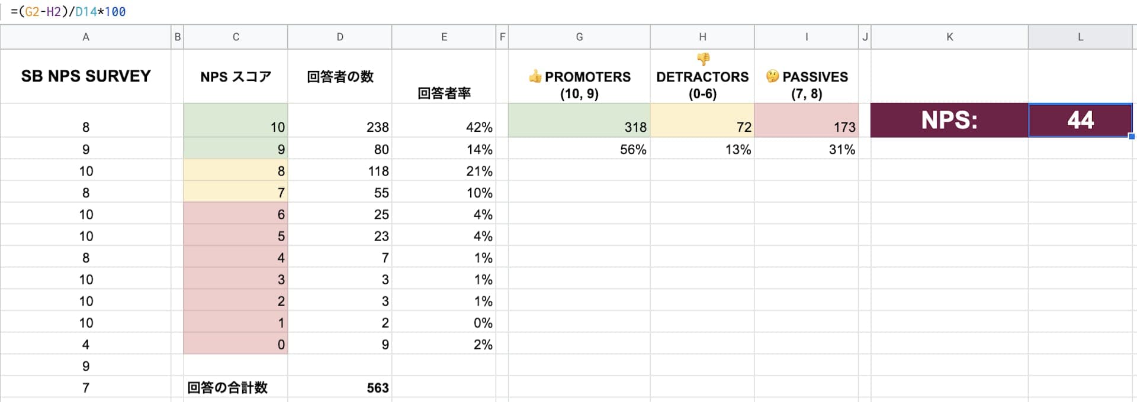Click the NPS result cell showing 44
Image resolution: width=1137 pixels, height=402 pixels.
pyautogui.click(x=1080, y=121)
